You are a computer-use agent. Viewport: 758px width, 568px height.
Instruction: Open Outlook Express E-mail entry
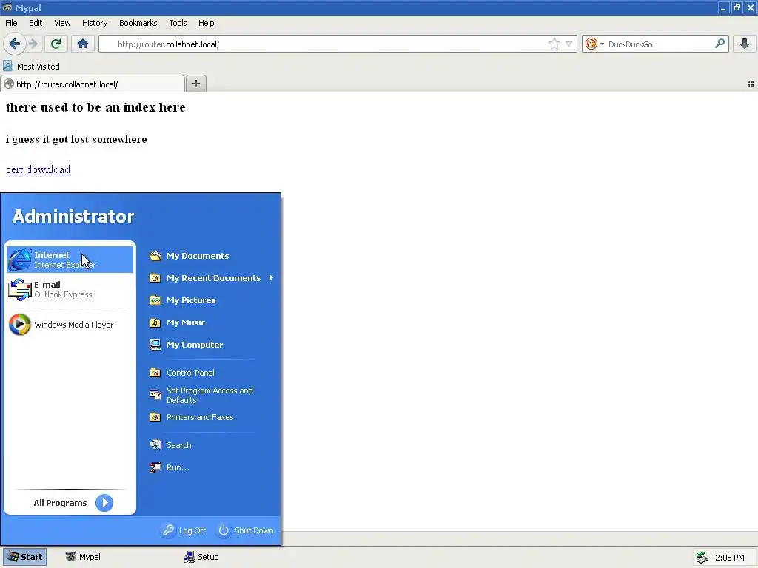[x=70, y=289]
